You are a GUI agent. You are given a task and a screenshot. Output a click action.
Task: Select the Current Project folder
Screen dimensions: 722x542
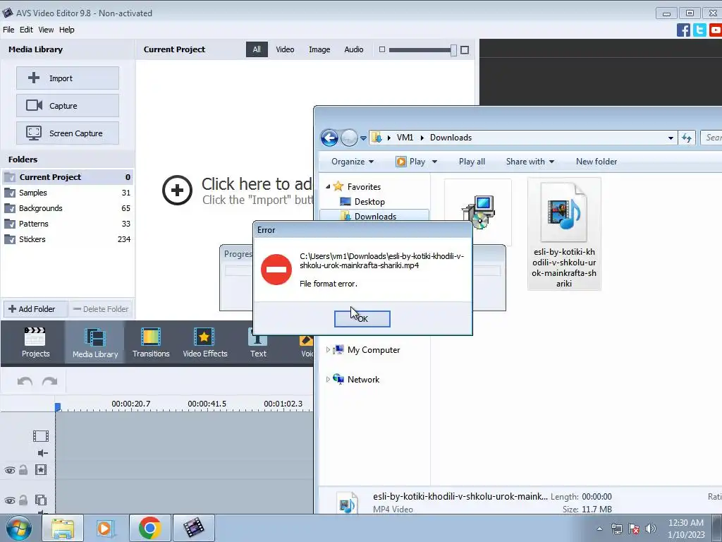[68, 177]
